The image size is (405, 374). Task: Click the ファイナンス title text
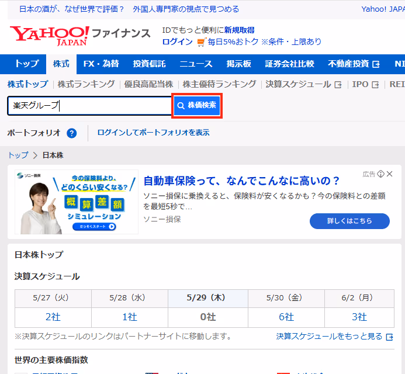click(x=121, y=33)
